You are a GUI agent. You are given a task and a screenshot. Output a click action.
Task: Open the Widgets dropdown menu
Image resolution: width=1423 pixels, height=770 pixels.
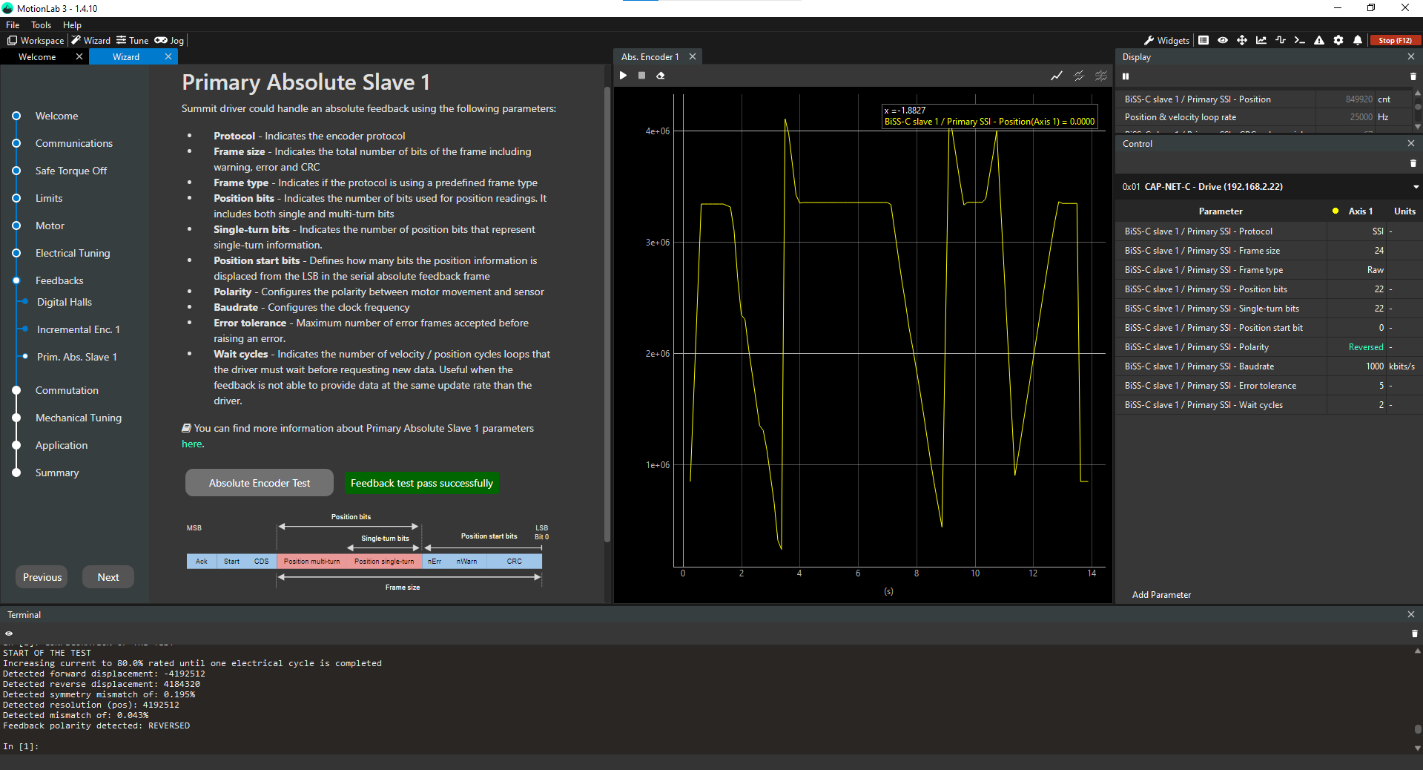tap(1166, 41)
